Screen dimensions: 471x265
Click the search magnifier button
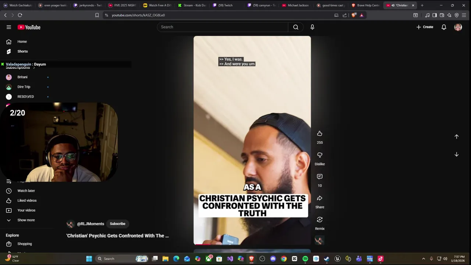tap(295, 27)
